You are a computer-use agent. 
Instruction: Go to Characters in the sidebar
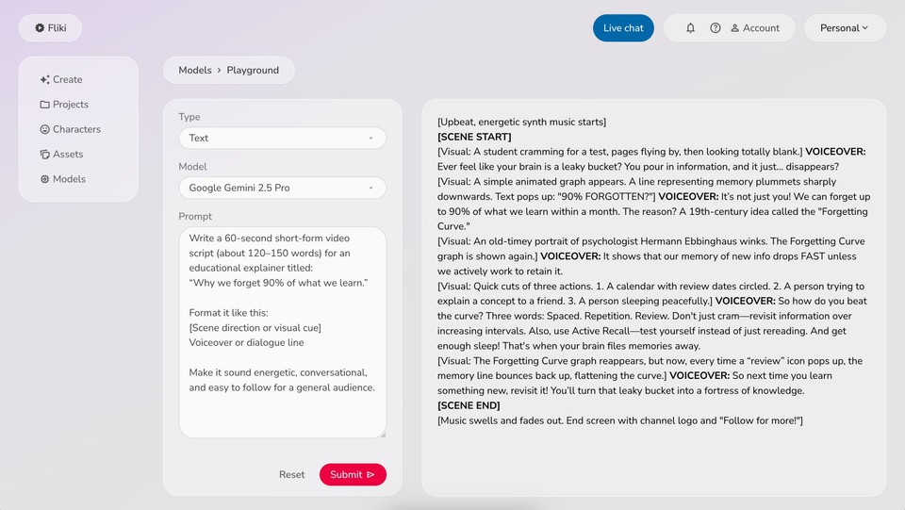point(70,129)
